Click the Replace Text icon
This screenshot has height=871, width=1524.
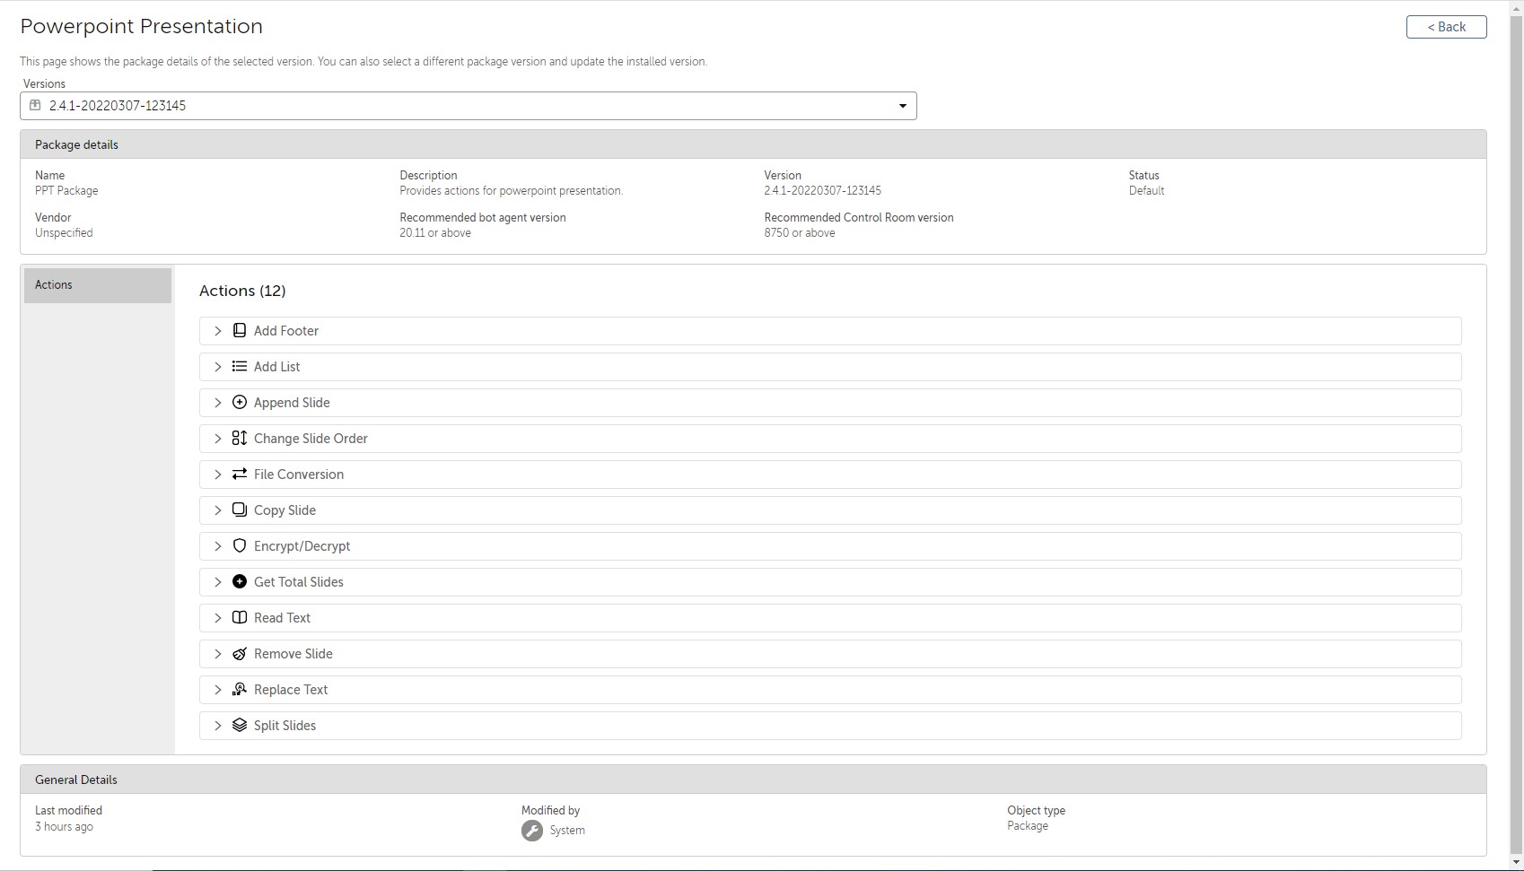[240, 690]
